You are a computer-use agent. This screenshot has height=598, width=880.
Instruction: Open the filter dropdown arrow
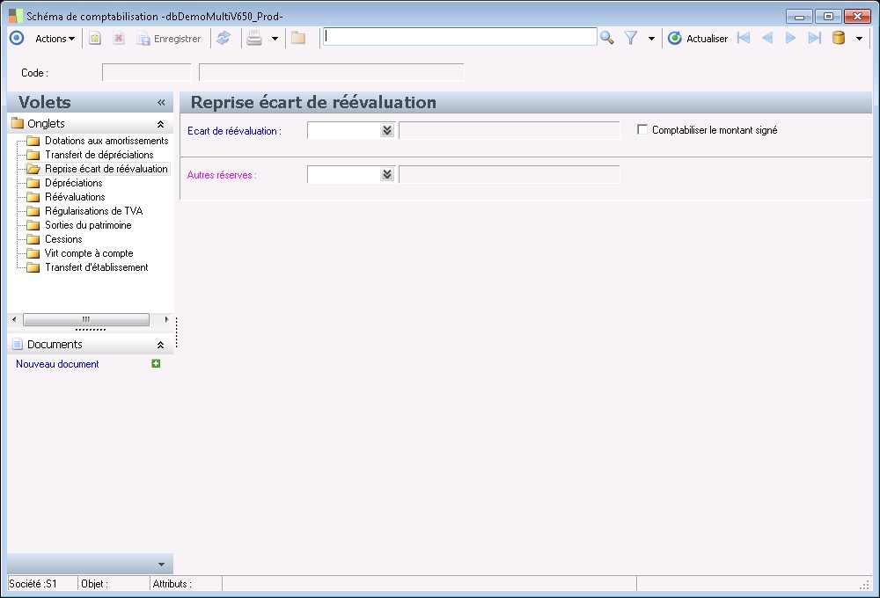pos(651,39)
